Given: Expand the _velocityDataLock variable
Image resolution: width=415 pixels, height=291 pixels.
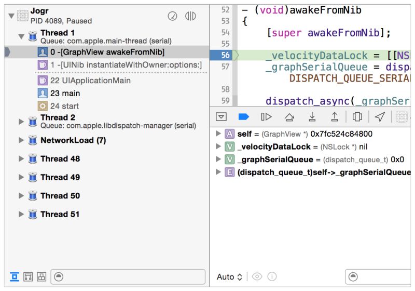Looking at the screenshot, I should pos(218,147).
